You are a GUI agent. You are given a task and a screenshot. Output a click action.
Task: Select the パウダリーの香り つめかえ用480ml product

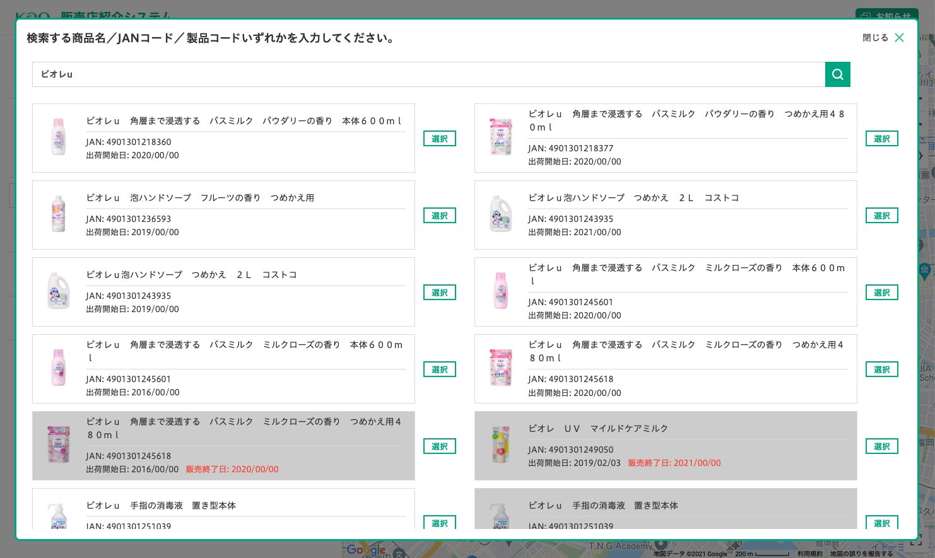tap(881, 139)
